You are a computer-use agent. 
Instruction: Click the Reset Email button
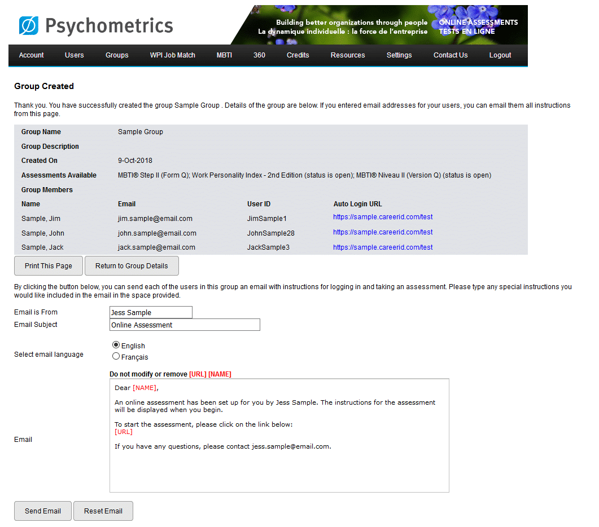tap(103, 511)
